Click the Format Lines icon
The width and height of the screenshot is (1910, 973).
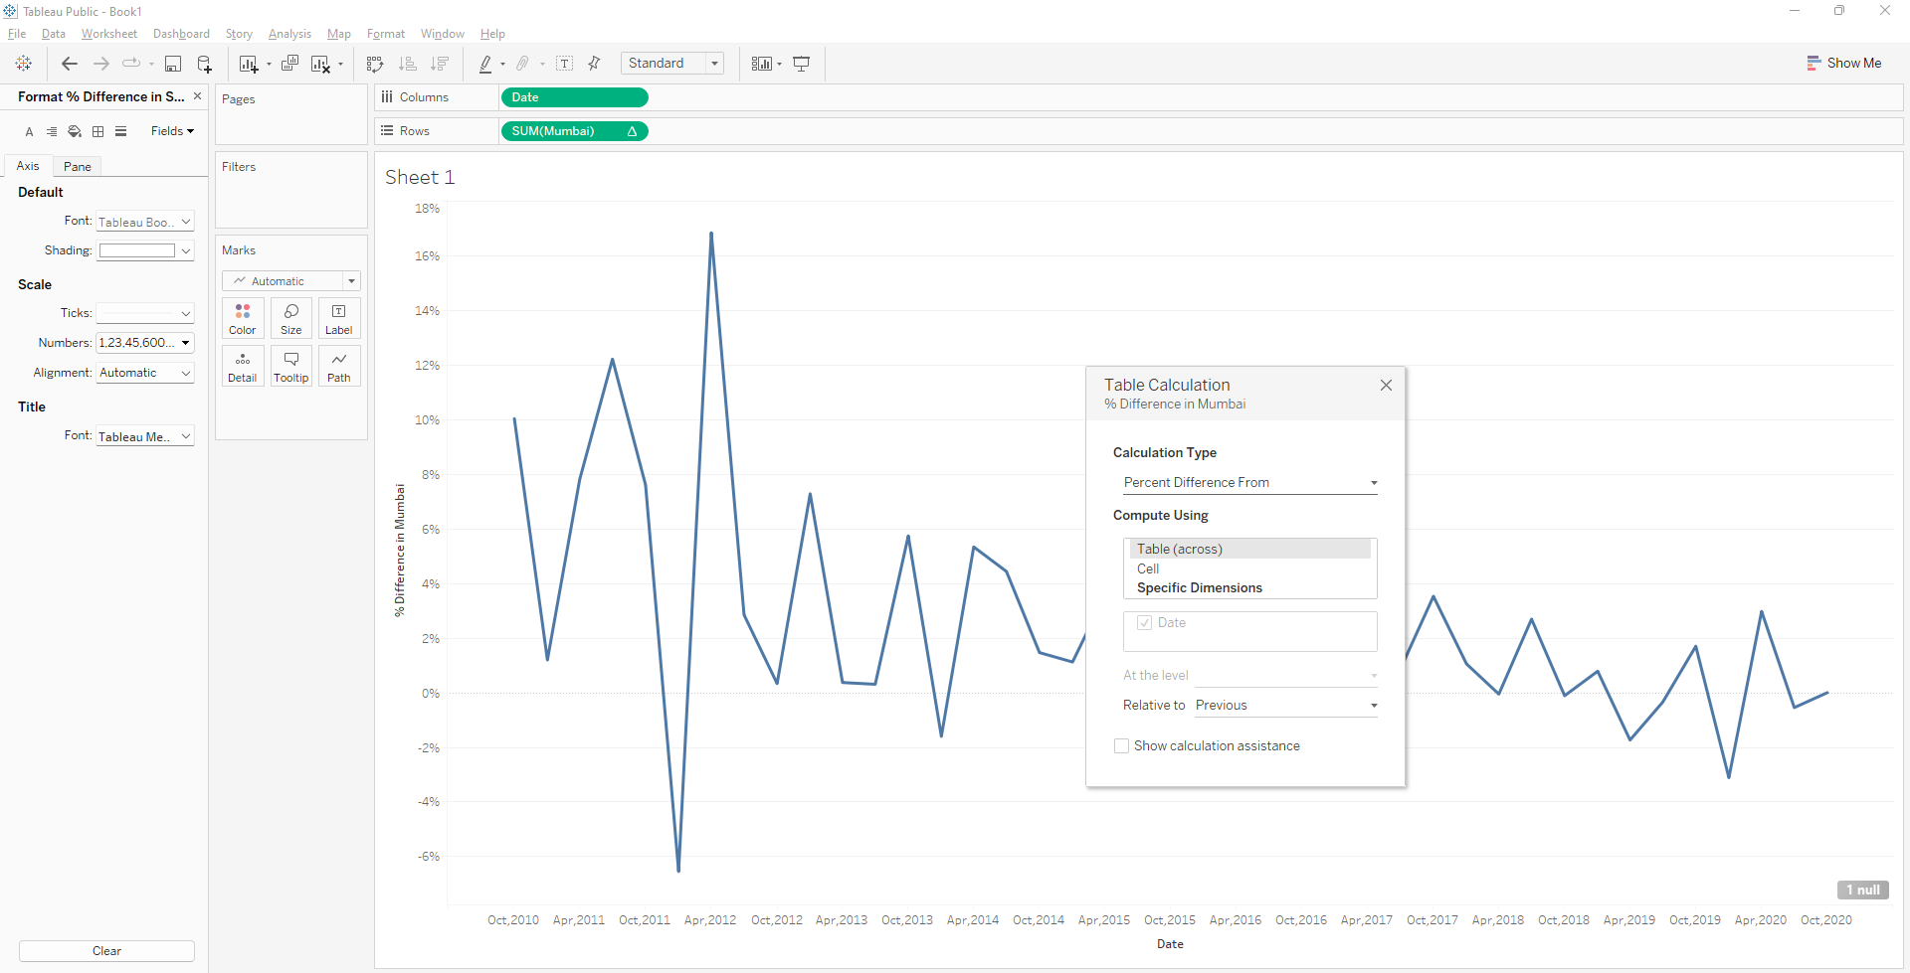(x=120, y=131)
